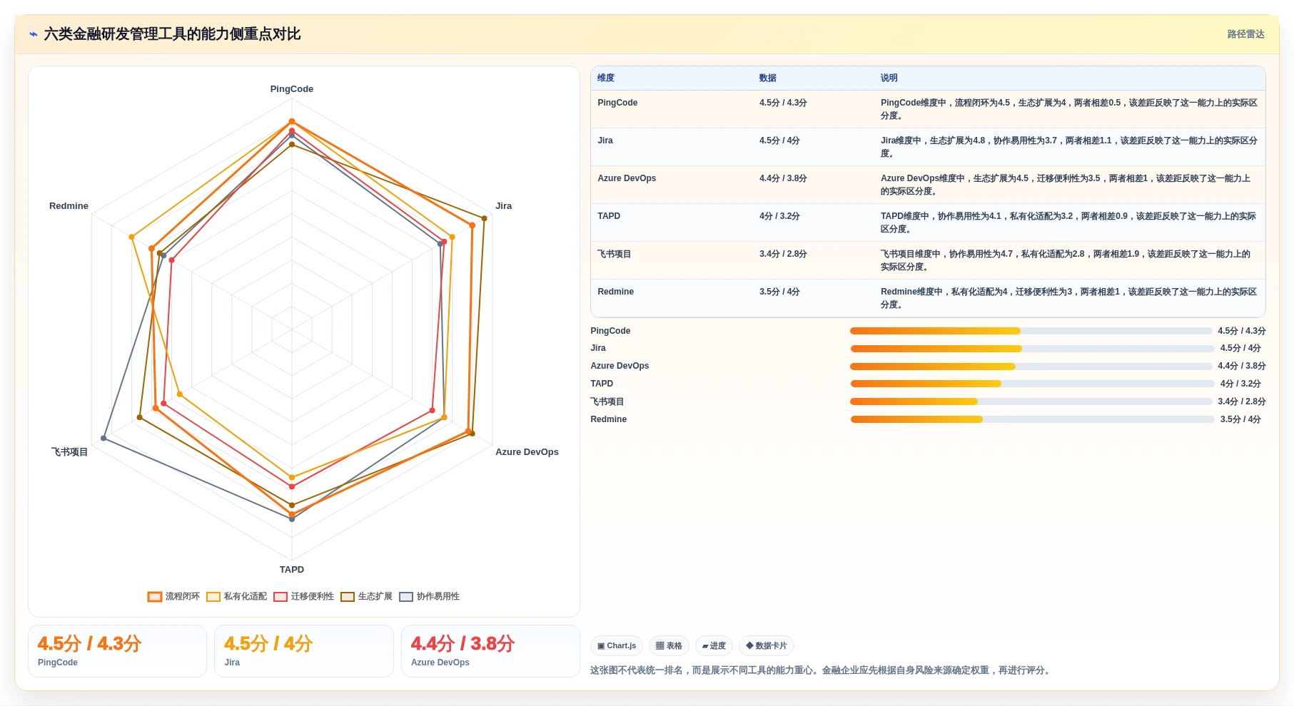Viewport: 1294px width, 706px height.
Task: Click the footnote text about 排名
Action: tap(822, 670)
